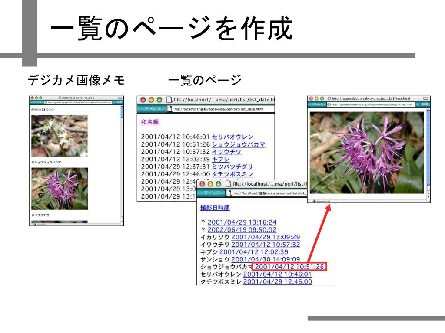Open イワウチワ date link 2001/04/12 10:57:32
The height and width of the screenshot is (333, 445).
click(266, 245)
